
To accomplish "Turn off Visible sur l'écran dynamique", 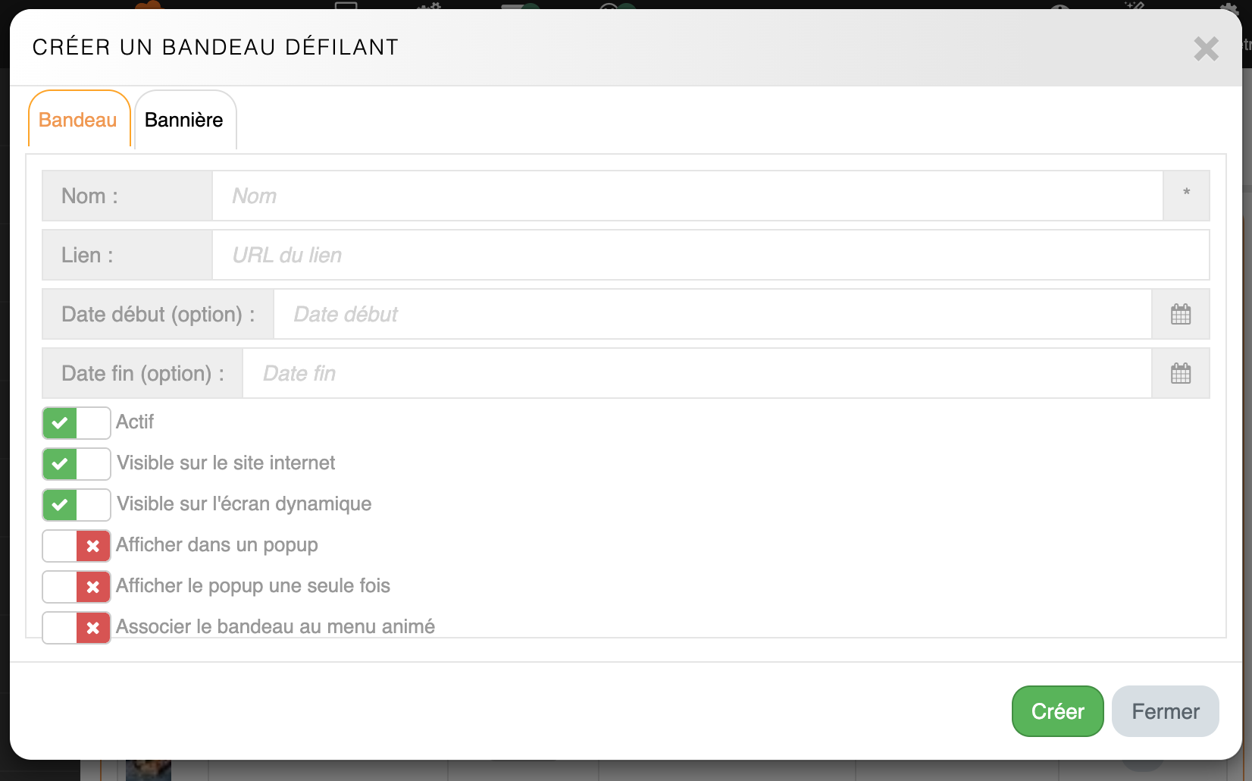I will [77, 505].
